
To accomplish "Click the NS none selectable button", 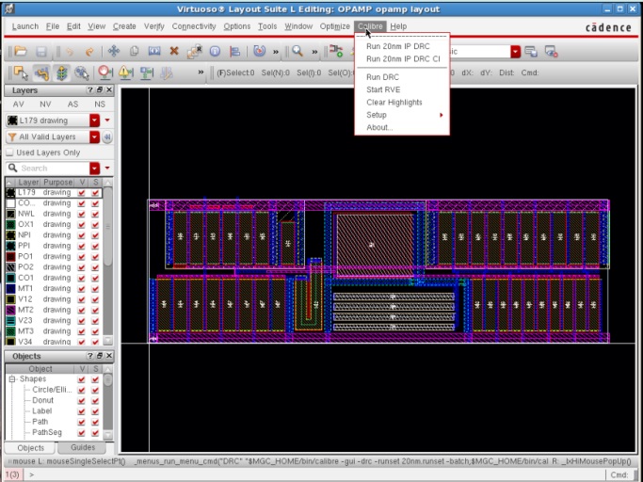I will click(100, 104).
